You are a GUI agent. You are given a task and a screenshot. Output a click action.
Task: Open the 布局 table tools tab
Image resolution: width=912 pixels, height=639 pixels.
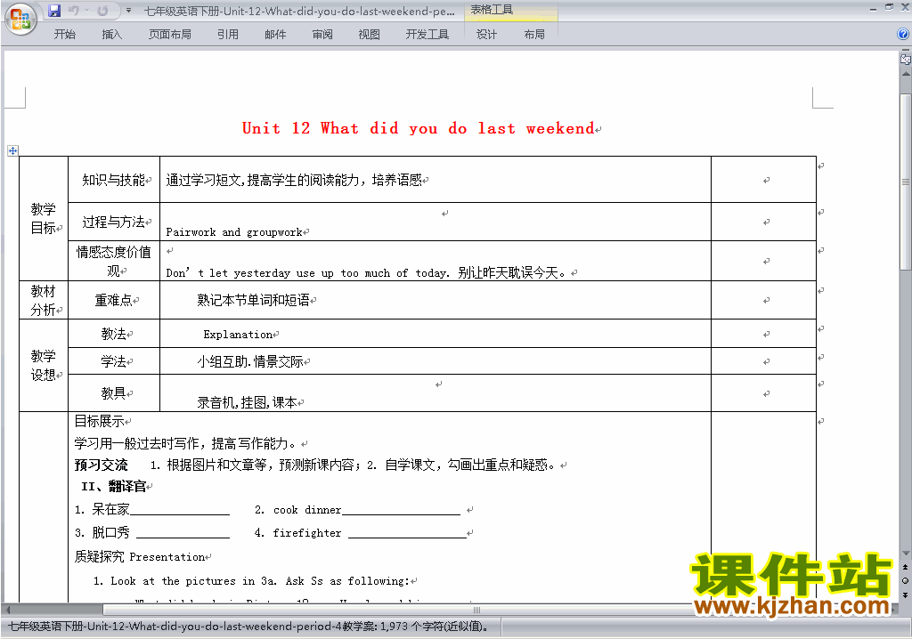tap(534, 35)
